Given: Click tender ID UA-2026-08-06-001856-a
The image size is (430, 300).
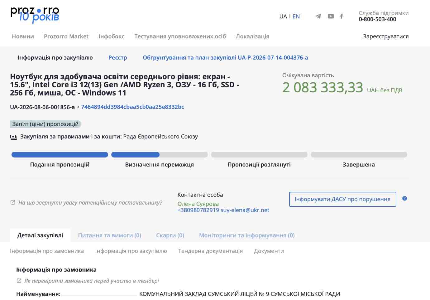Looking at the screenshot, I should pyautogui.click(x=42, y=107).
